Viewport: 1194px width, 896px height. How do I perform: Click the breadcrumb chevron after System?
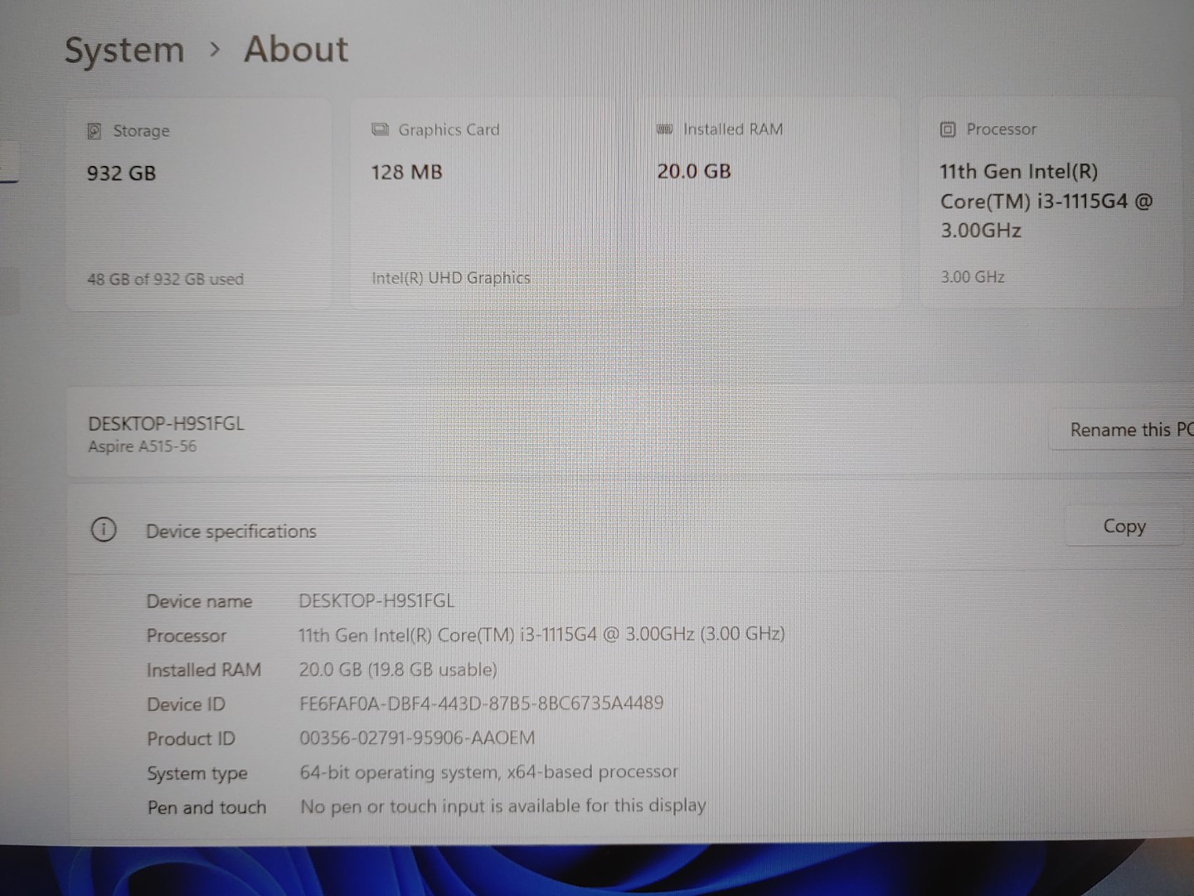pyautogui.click(x=215, y=50)
